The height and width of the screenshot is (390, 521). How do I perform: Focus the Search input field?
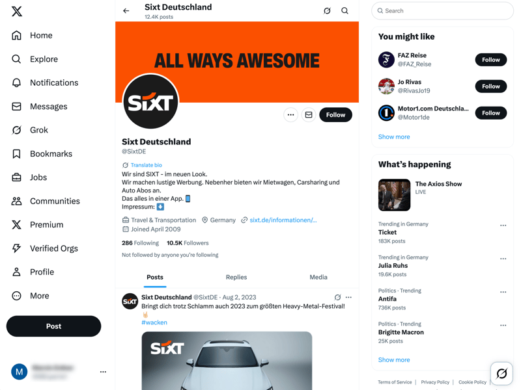(x=442, y=11)
